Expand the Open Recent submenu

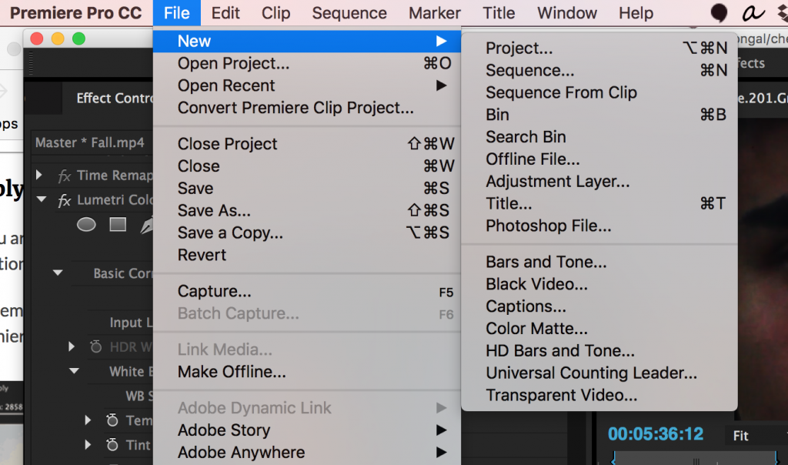tap(307, 85)
